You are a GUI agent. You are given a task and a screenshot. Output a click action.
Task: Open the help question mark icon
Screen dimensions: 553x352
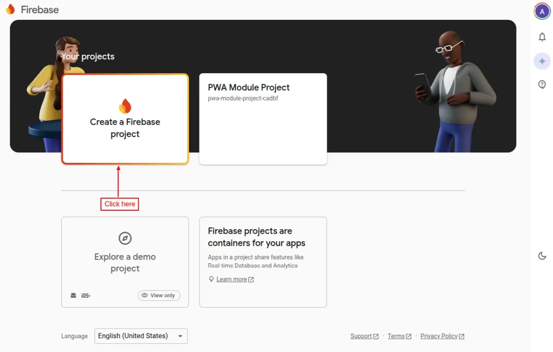[542, 85]
